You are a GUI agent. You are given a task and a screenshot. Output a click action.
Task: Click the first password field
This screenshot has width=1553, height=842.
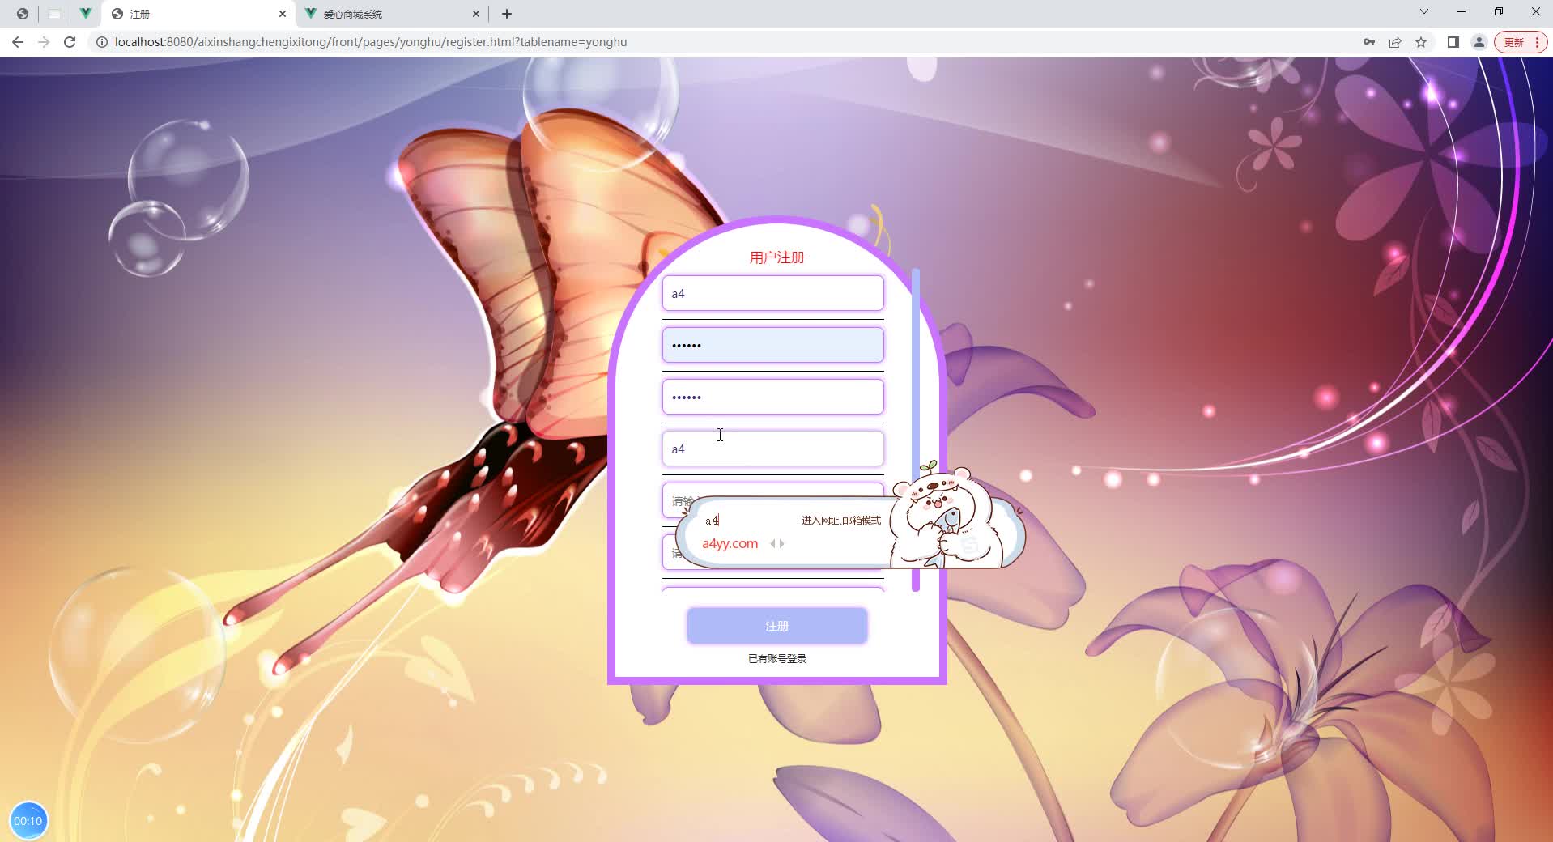(773, 345)
